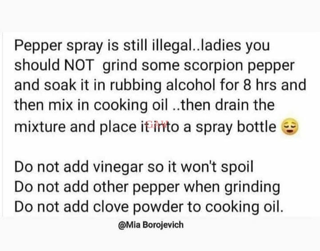Viewport: 320px width, 251px height.
Task: Click the phrase won't spoil
Action: [217, 167]
